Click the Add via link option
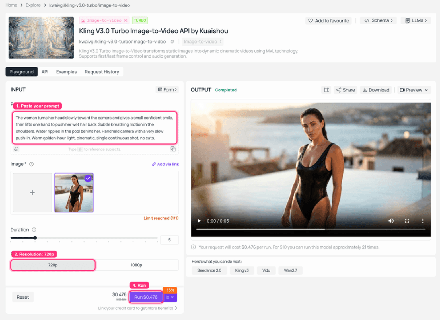Screen dimensions: 440x320 tap(165, 164)
